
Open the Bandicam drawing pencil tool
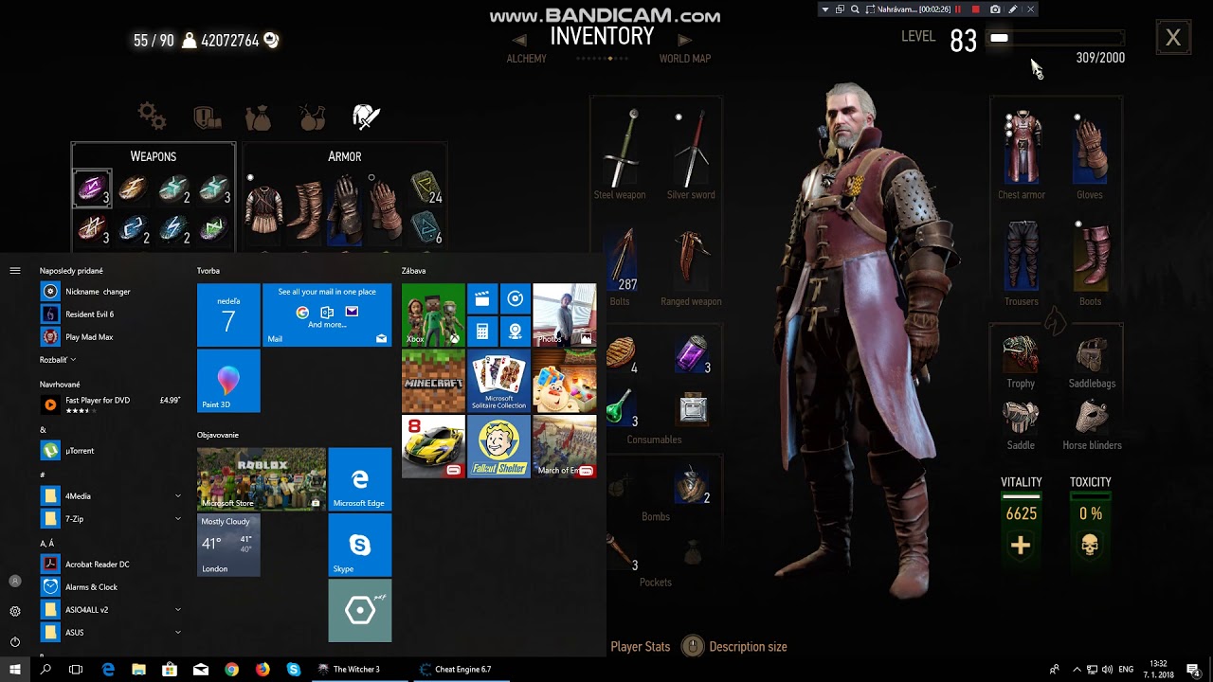pos(1013,9)
